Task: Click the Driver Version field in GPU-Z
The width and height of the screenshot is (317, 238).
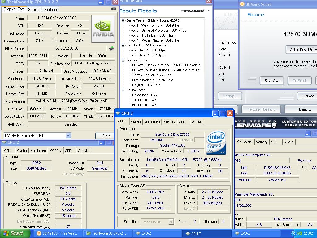Action: point(71,101)
